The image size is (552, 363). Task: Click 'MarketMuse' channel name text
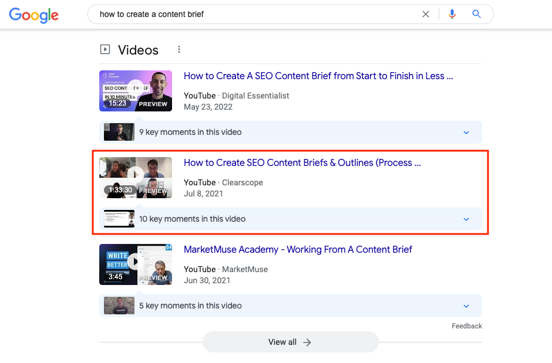pyautogui.click(x=245, y=269)
